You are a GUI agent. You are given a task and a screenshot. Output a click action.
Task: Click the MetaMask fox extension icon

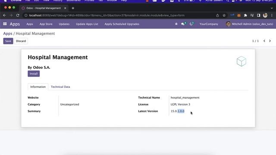(x=239, y=15)
